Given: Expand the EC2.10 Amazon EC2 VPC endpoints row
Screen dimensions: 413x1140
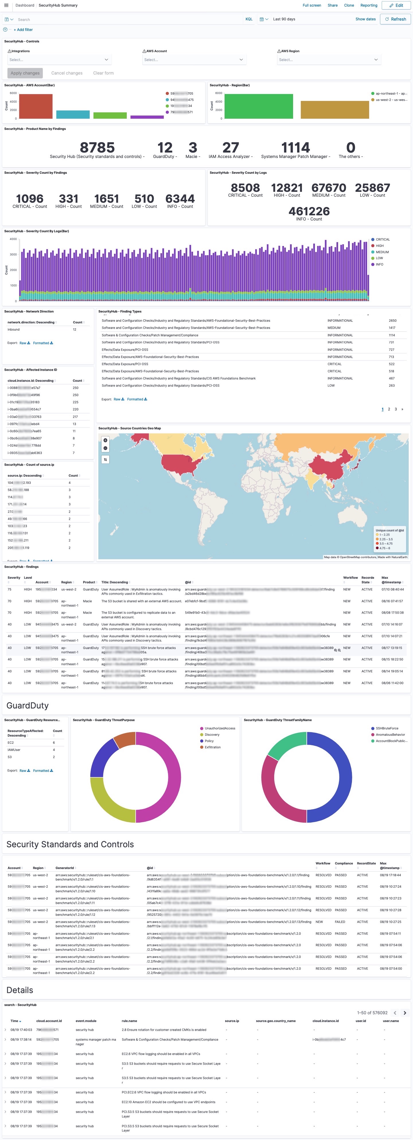Looking at the screenshot, I should (x=6, y=1102).
